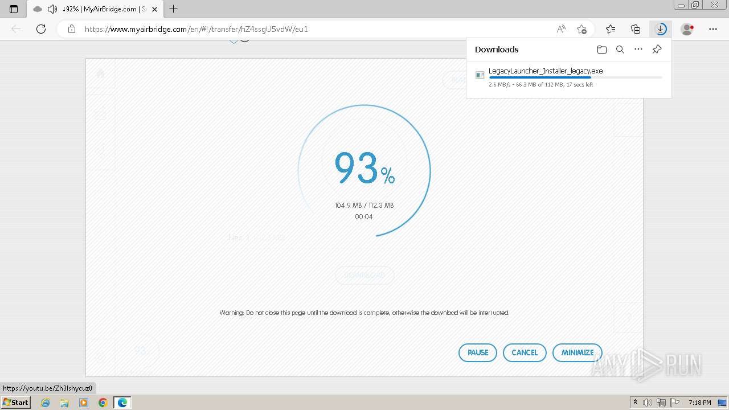729x410 pixels.
Task: Click the download progress bar in the Downloads panel
Action: pos(575,77)
